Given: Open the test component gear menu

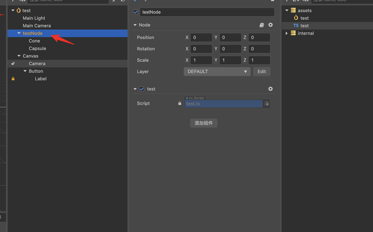Looking at the screenshot, I should tap(270, 89).
